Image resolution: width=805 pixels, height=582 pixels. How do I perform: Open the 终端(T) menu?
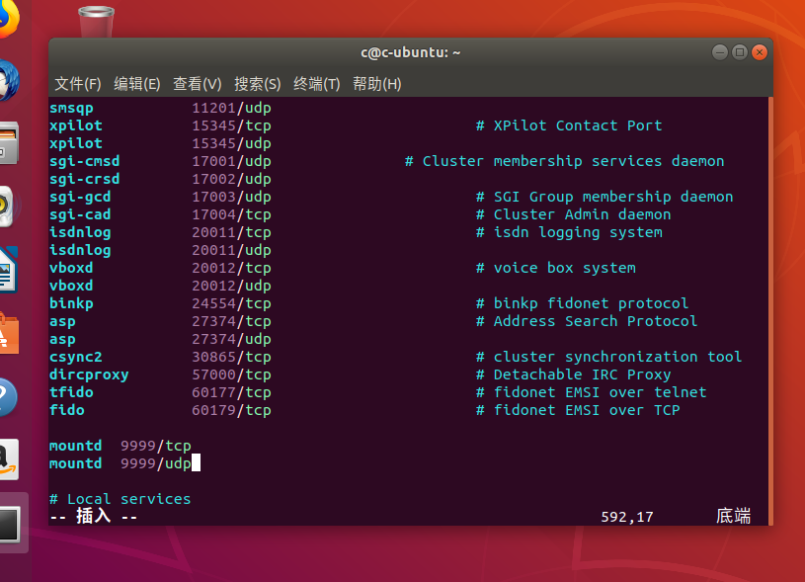coord(315,84)
